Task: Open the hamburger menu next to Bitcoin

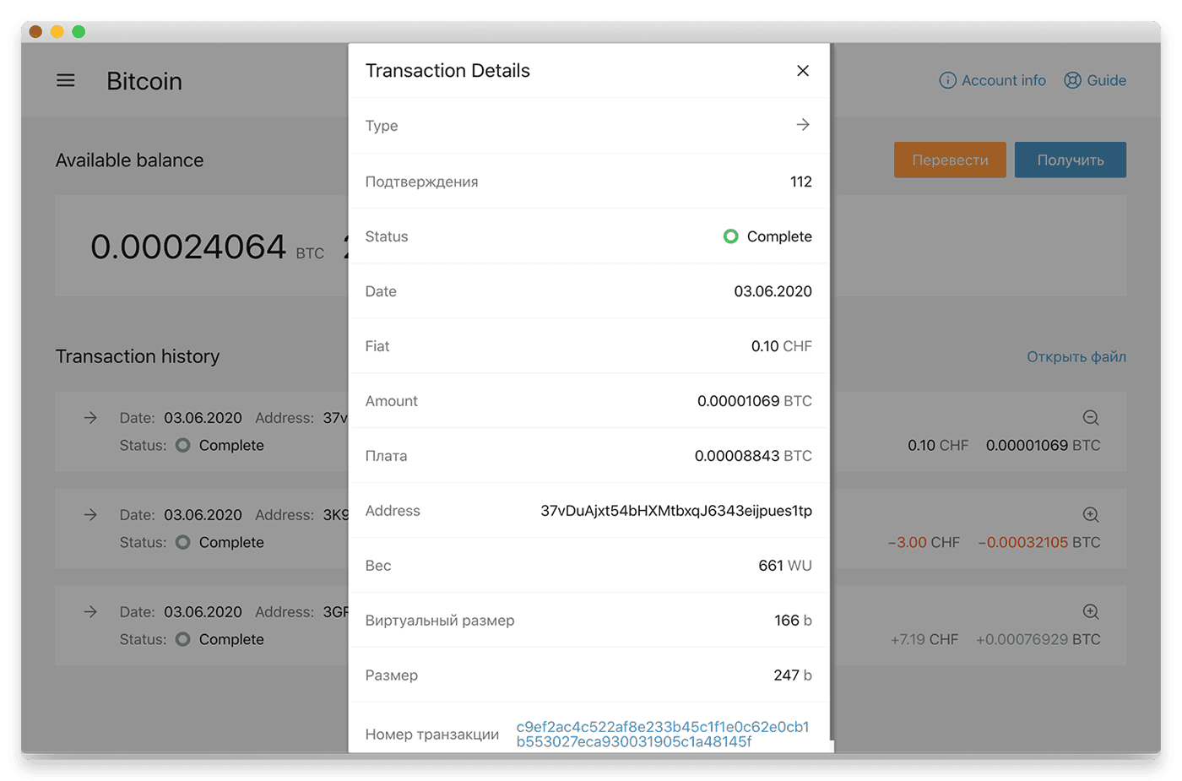Action: [x=66, y=80]
